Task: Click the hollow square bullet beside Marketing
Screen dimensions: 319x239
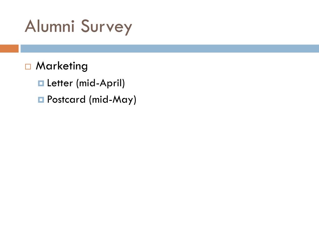Action: (x=28, y=67)
